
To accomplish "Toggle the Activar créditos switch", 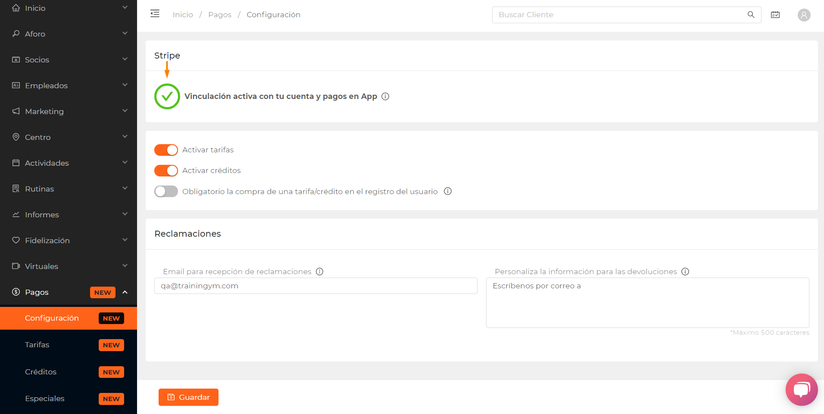I will coord(166,170).
